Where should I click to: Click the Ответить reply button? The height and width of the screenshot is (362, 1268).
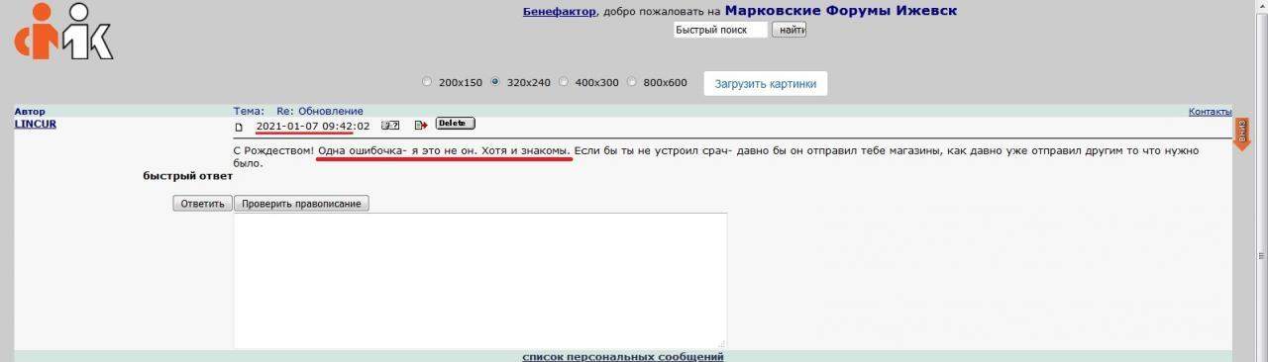click(x=202, y=203)
